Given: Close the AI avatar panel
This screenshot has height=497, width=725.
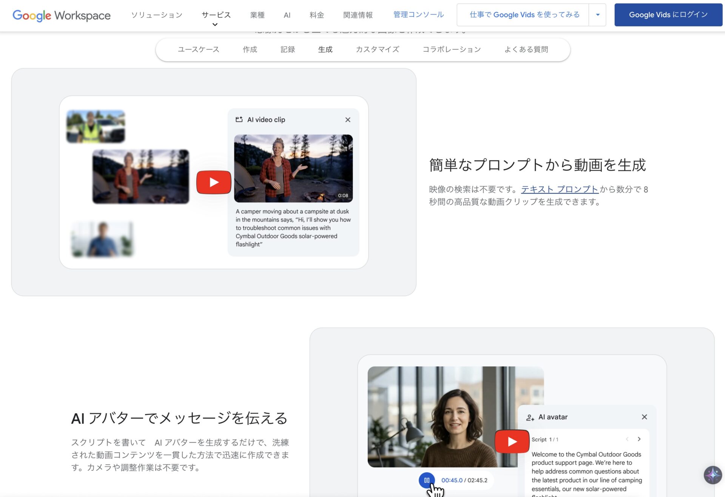Looking at the screenshot, I should pos(644,417).
